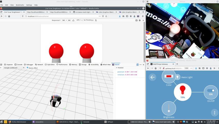The width and height of the screenshot is (219, 124).
Task: Toggle responsive design mode icon in devtools toolbar
Action: (x=137, y=65)
